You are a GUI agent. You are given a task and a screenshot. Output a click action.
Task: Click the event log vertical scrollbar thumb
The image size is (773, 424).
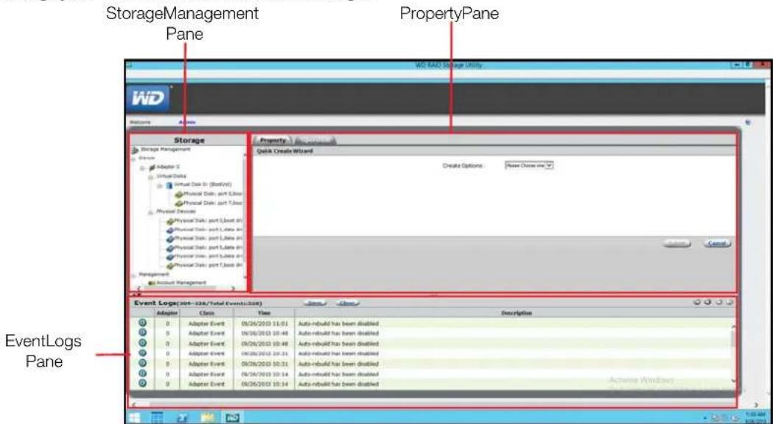[733, 339]
